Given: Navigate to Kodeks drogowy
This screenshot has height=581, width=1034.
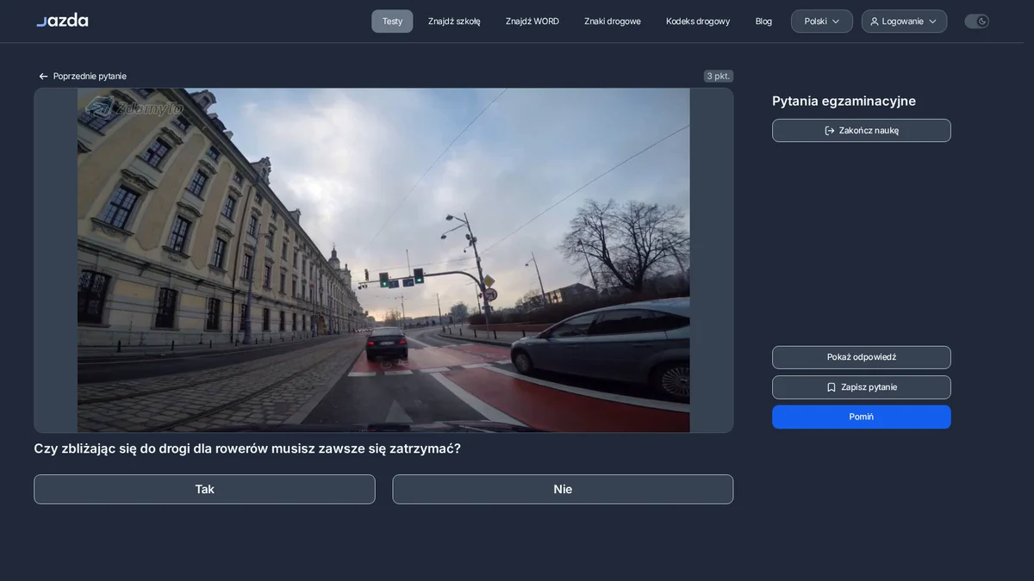Looking at the screenshot, I should [698, 22].
